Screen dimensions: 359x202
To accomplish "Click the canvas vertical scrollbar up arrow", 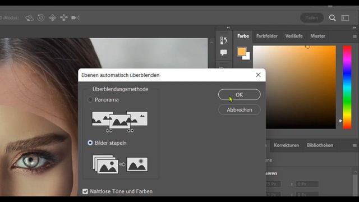I will [x=211, y=43].
